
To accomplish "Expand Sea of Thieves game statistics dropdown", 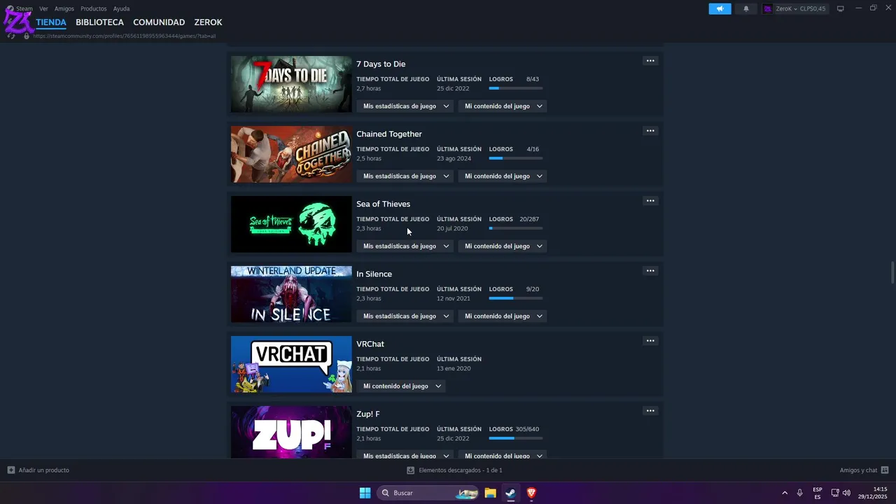I will pos(406,246).
